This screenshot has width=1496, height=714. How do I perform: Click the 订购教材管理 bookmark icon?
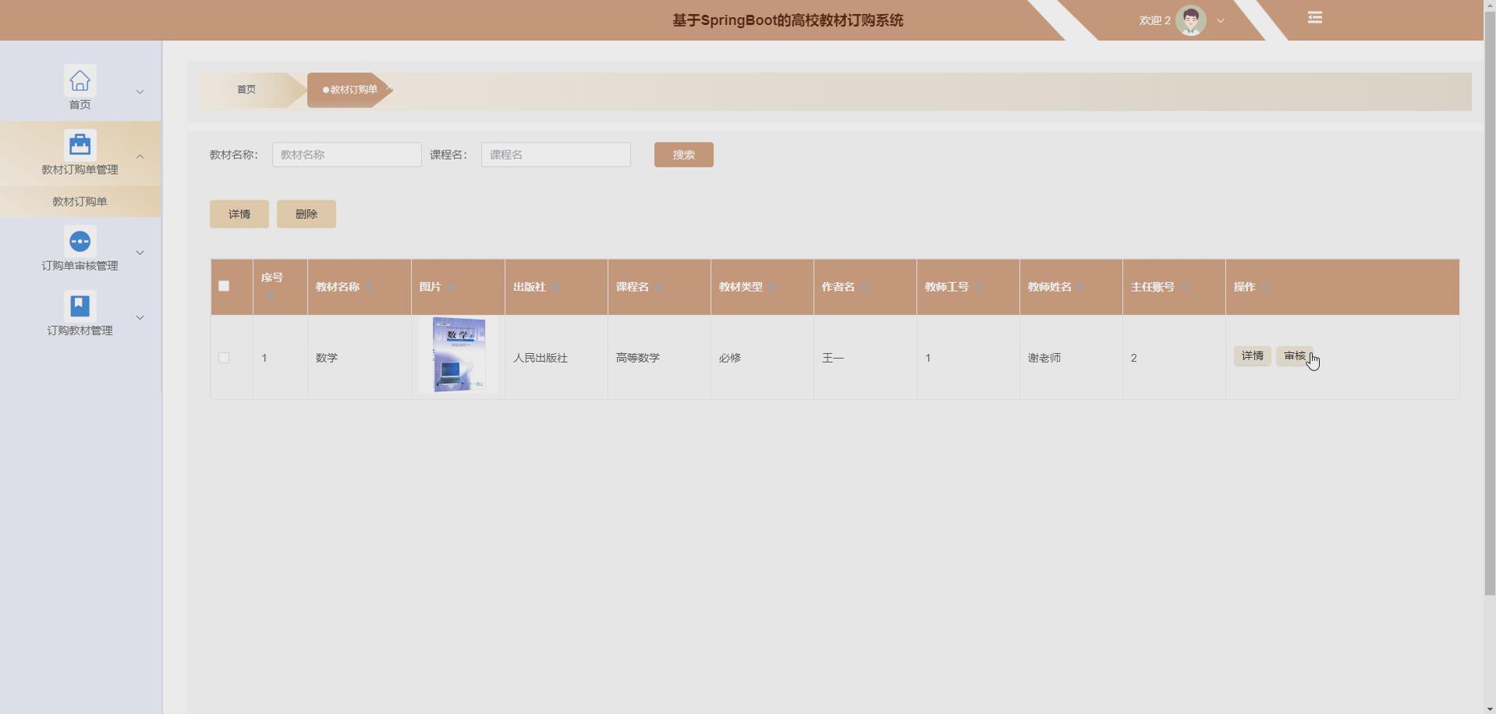click(80, 306)
